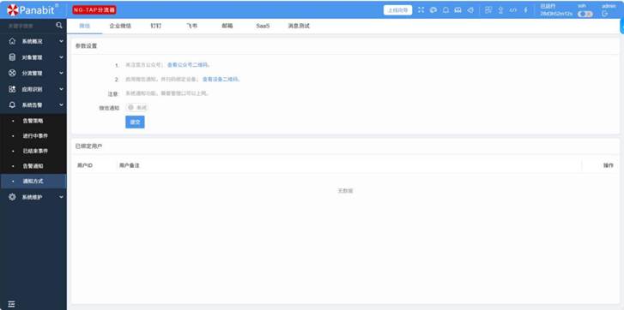Expand the 对象管理 chevron
This screenshot has height=310, width=624.
coord(61,57)
